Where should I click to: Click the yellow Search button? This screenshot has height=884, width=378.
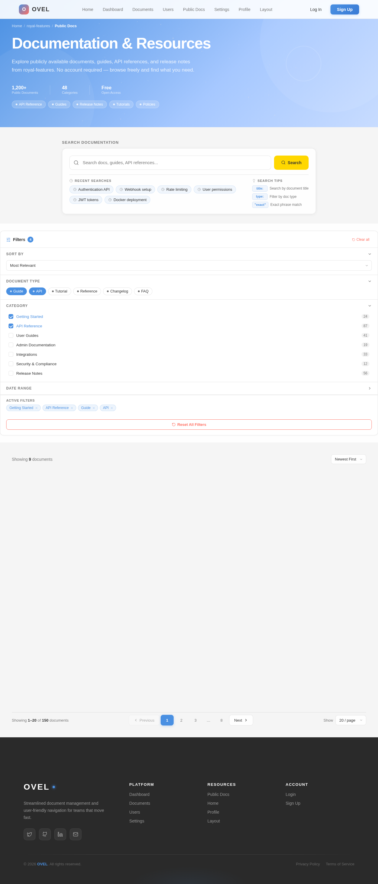(x=291, y=163)
